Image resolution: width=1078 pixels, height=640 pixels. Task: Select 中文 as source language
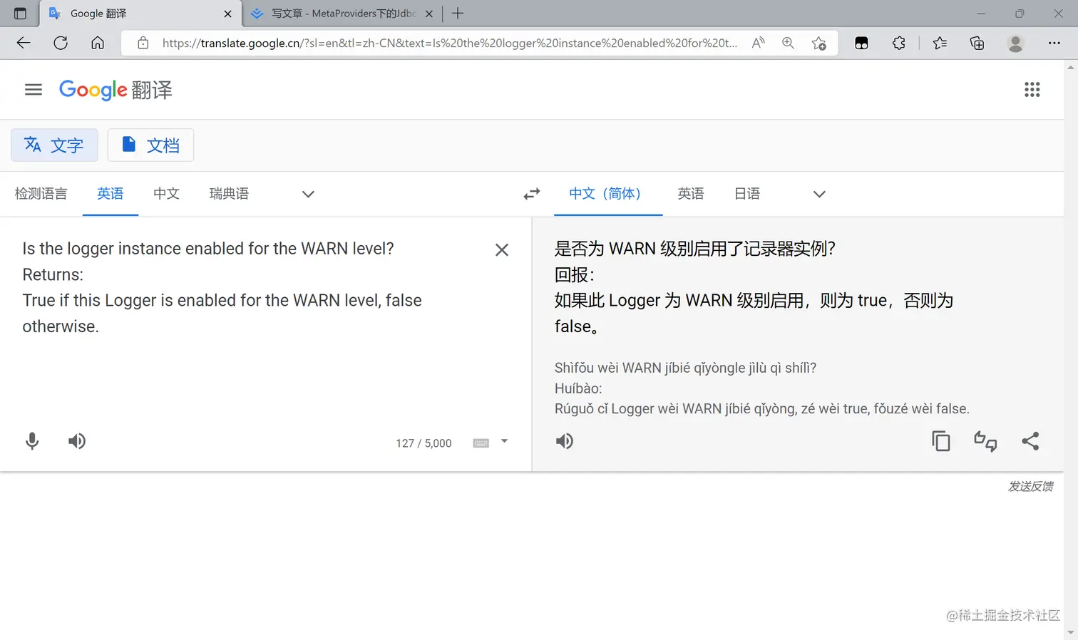click(166, 194)
